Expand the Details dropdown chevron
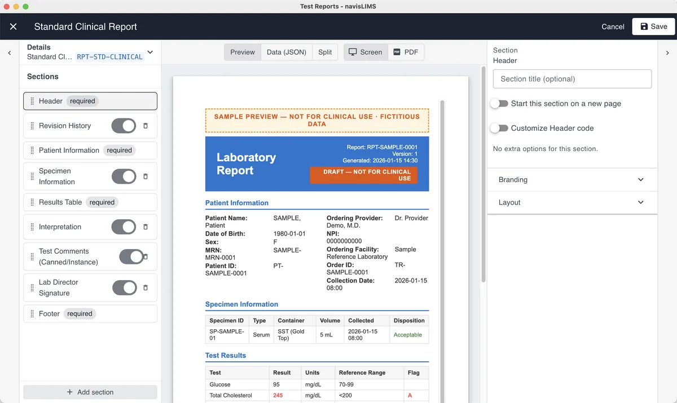Screen dimensions: 677x403 (x=150, y=52)
